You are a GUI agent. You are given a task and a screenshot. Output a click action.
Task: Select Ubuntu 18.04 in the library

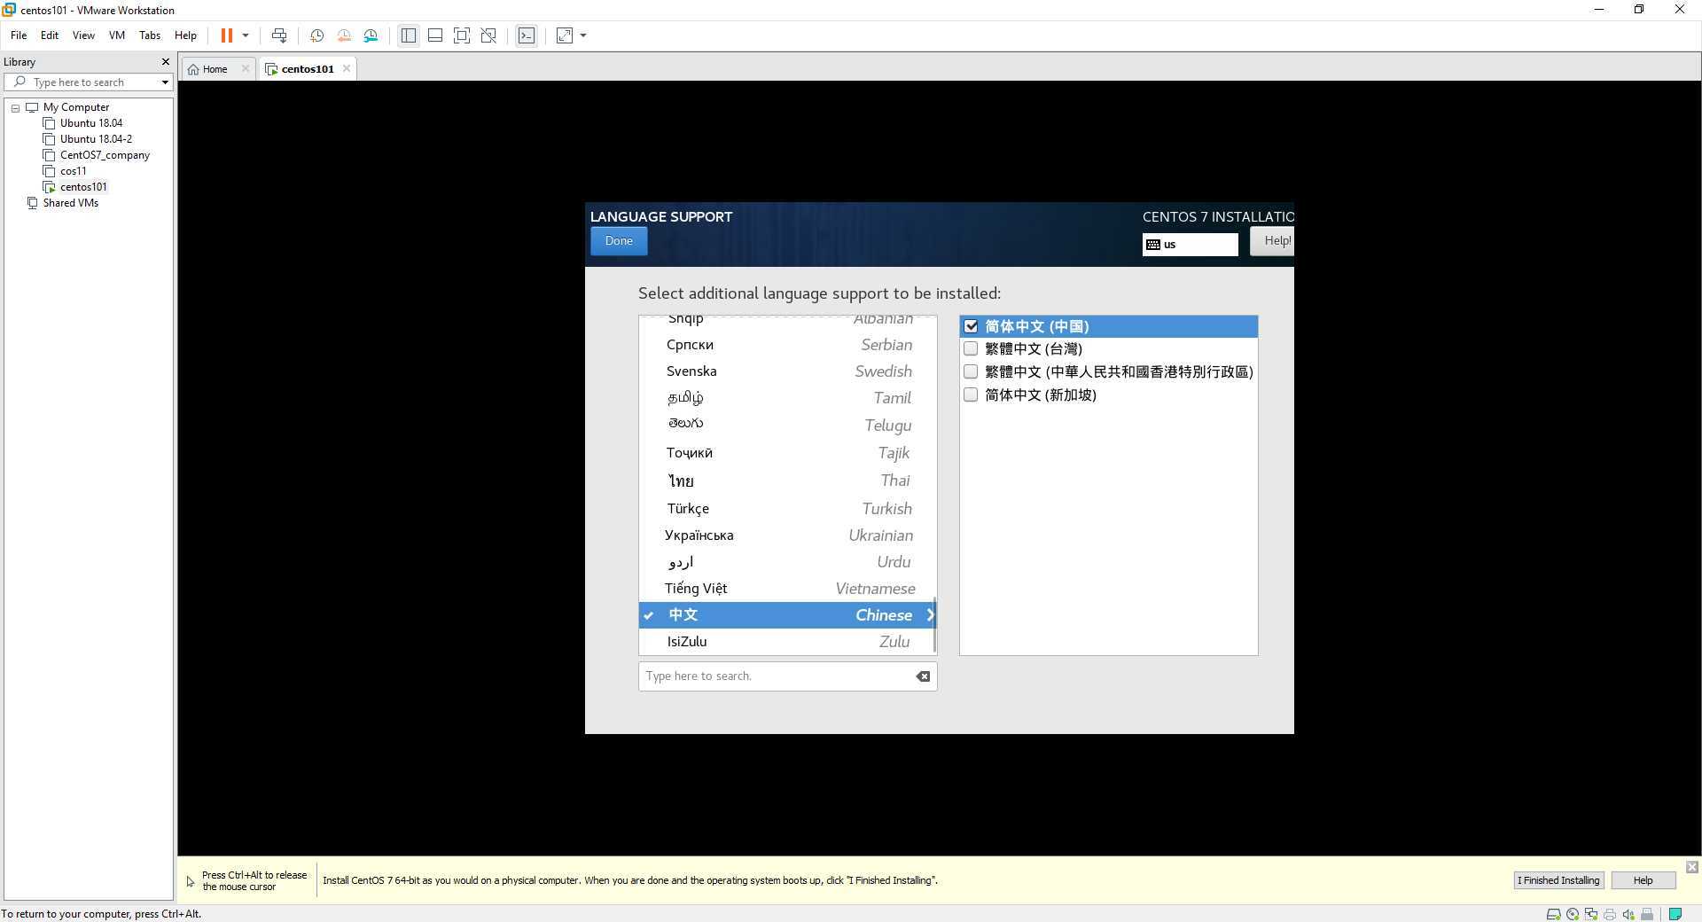91,123
